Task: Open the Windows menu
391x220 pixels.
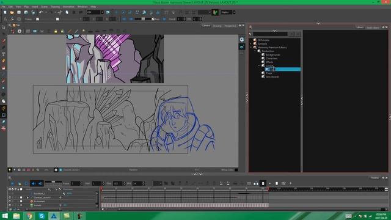Action: point(82,7)
